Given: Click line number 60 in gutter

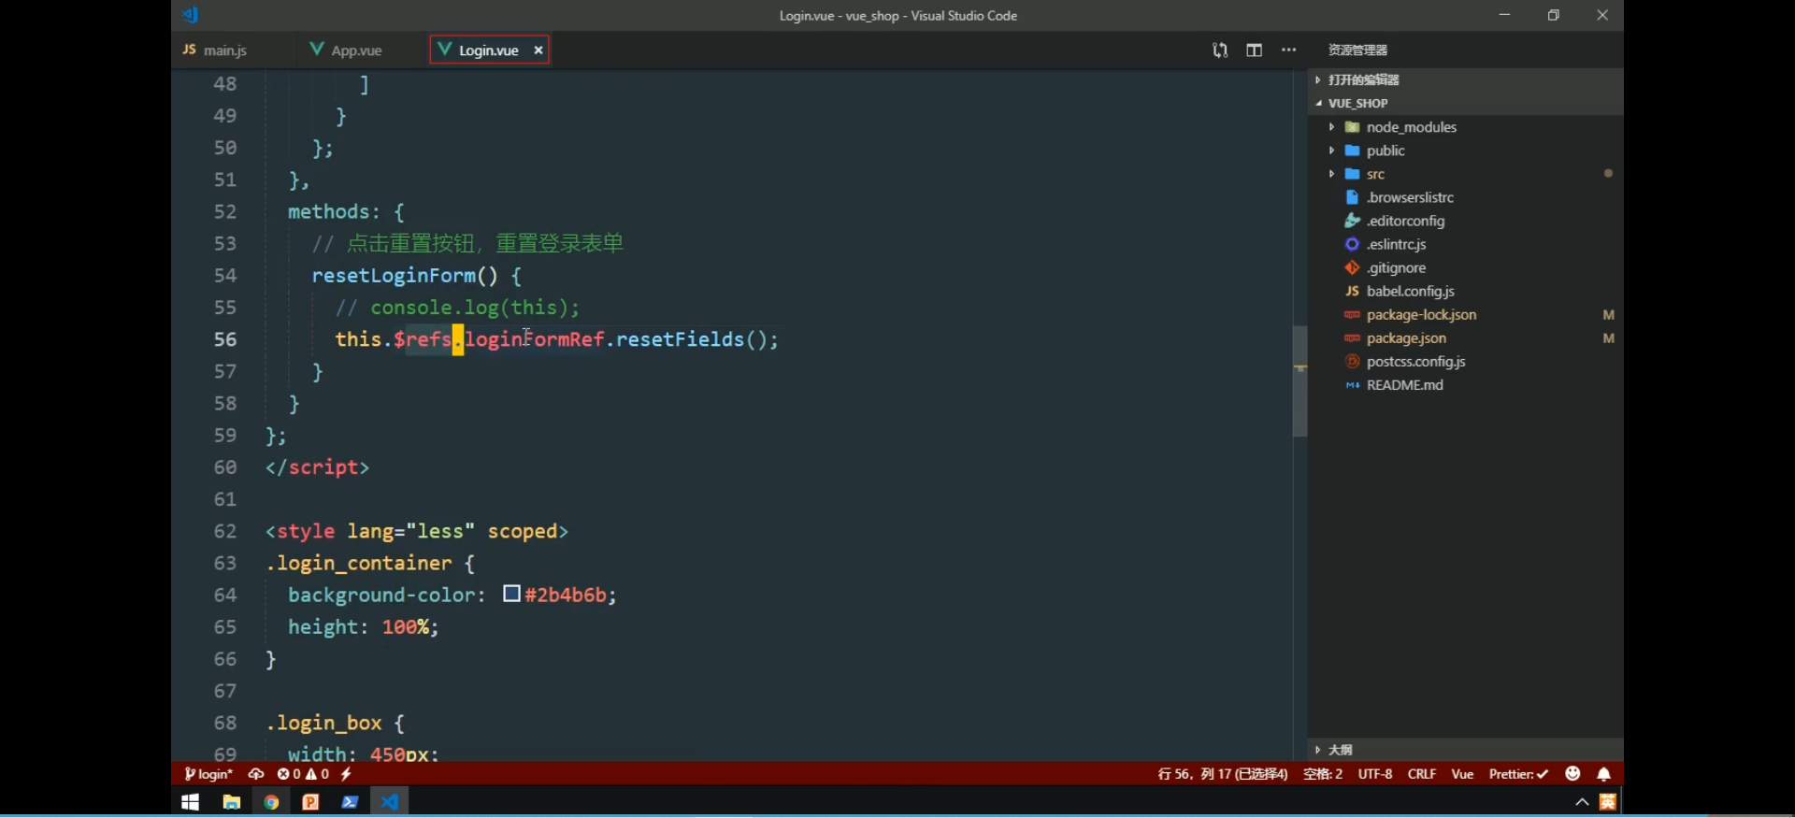Looking at the screenshot, I should point(225,467).
